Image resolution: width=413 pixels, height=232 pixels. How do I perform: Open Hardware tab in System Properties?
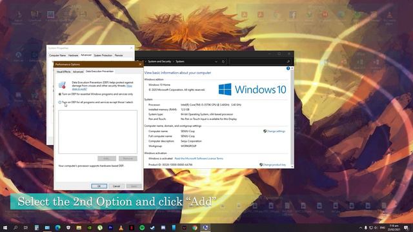(73, 55)
